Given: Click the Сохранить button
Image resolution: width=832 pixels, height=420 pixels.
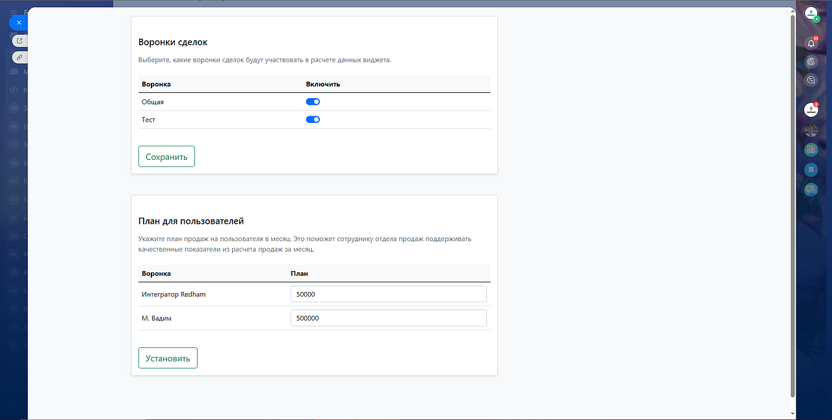Looking at the screenshot, I should point(166,157).
